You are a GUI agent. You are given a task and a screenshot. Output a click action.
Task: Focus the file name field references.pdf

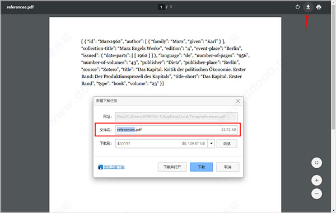176,130
